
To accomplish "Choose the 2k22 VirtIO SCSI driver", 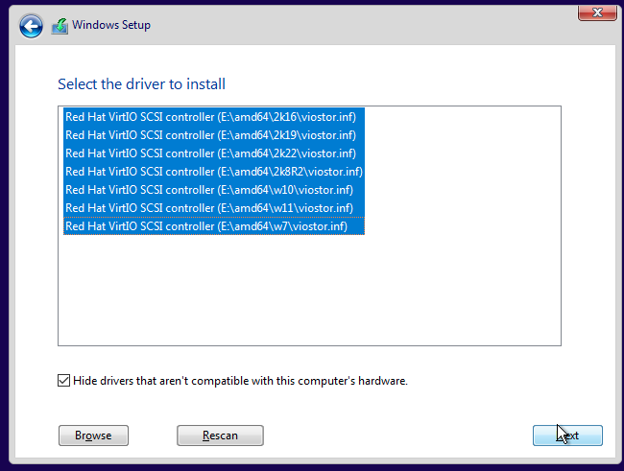I will [x=210, y=153].
